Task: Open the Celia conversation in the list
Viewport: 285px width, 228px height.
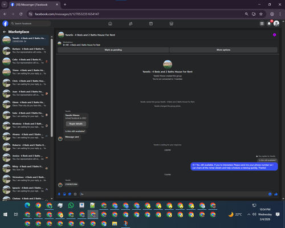Action: click(x=25, y=61)
